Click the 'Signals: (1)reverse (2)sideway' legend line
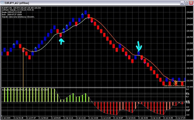Image resolution: width=194 pixels, height=120 pixels. pos(18,17)
